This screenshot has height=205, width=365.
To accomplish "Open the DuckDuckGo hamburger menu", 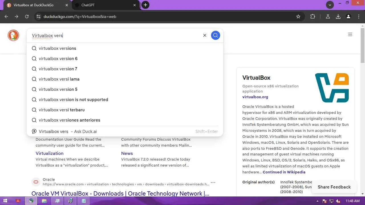I will click(x=350, y=34).
